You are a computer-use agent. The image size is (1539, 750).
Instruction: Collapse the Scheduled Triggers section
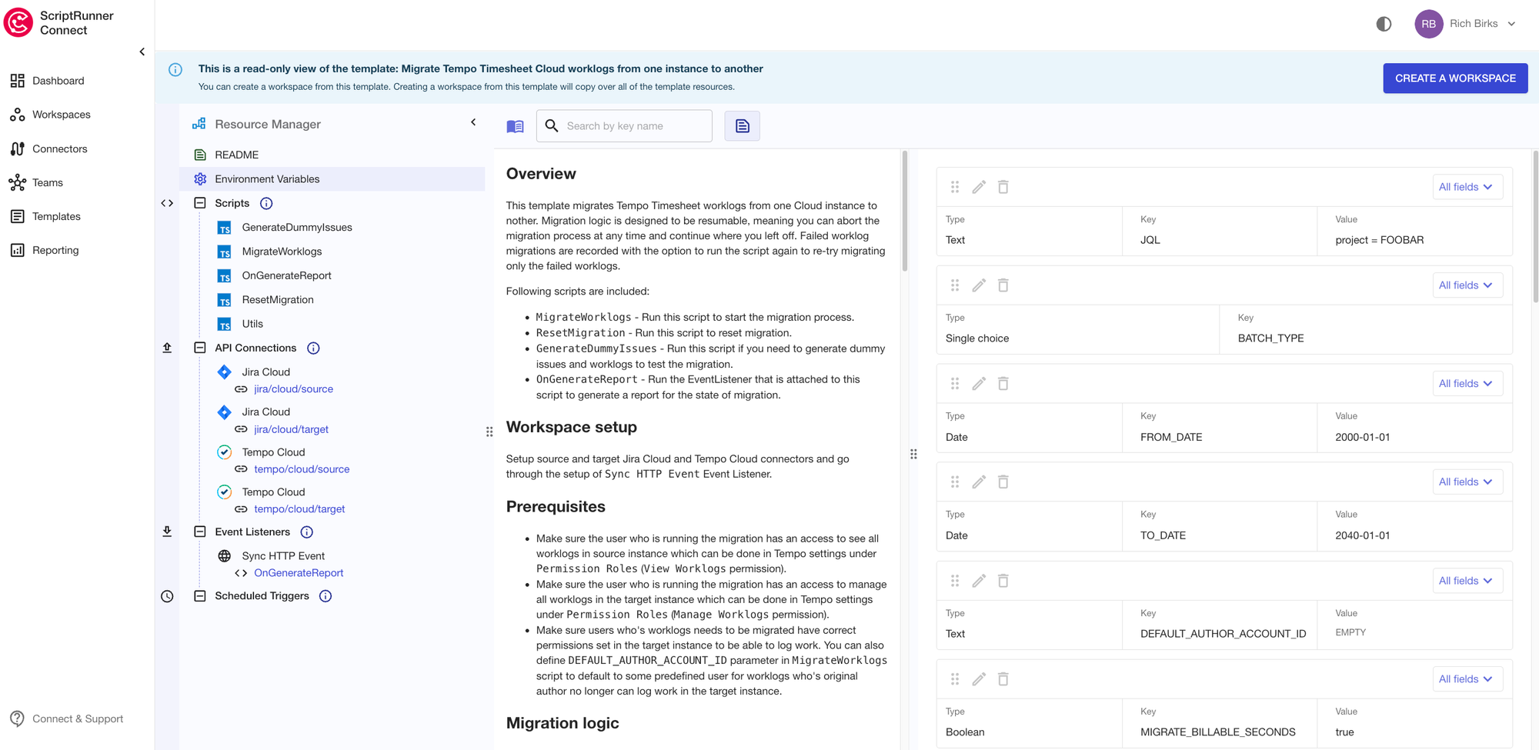(200, 596)
